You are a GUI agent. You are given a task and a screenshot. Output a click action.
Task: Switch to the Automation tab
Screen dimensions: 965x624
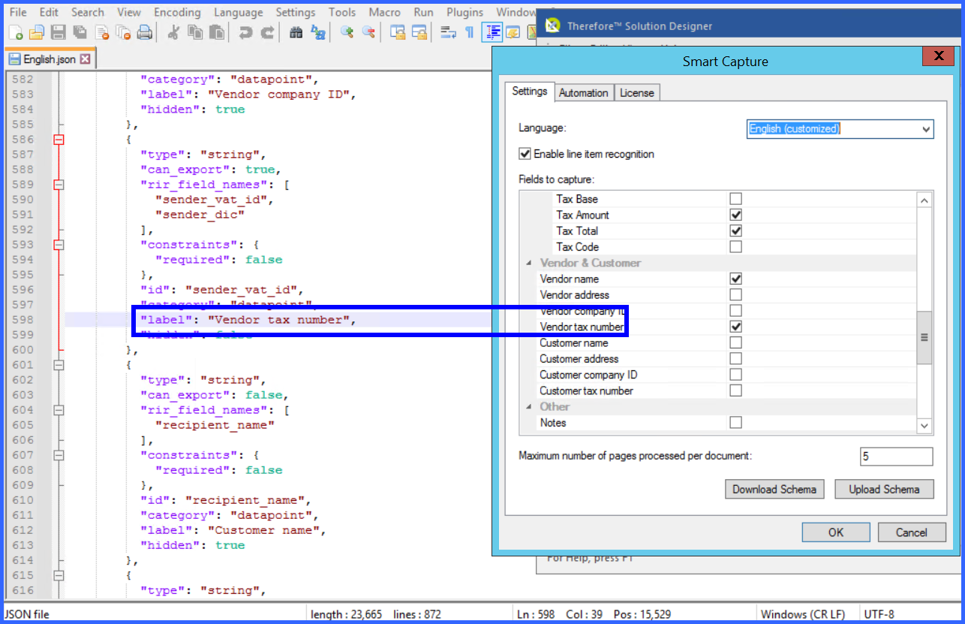click(x=584, y=92)
